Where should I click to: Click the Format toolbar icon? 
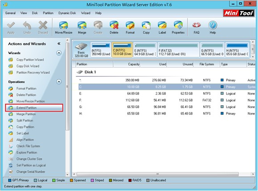tap(130, 25)
